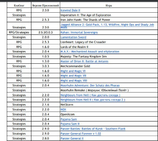Select the Игра column header
158x141 pixels.
tap(109, 6)
